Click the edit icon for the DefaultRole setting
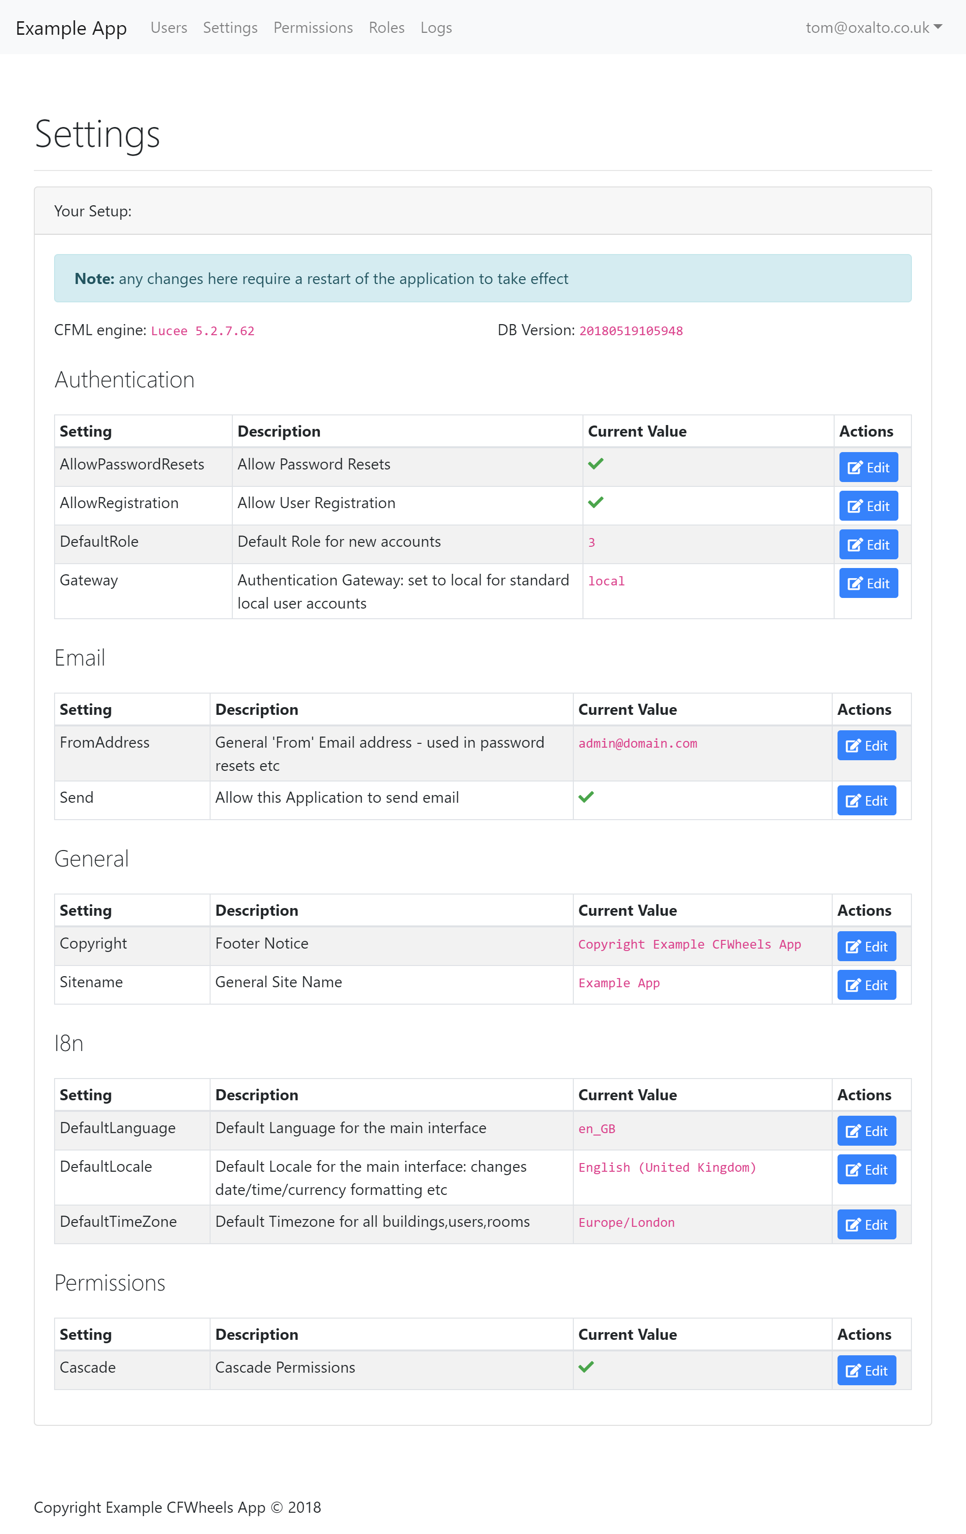This screenshot has width=966, height=1534. click(854, 545)
